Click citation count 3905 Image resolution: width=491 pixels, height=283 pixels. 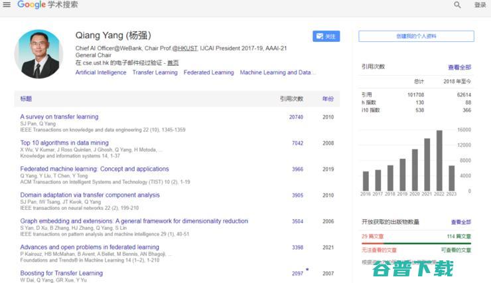click(297, 195)
